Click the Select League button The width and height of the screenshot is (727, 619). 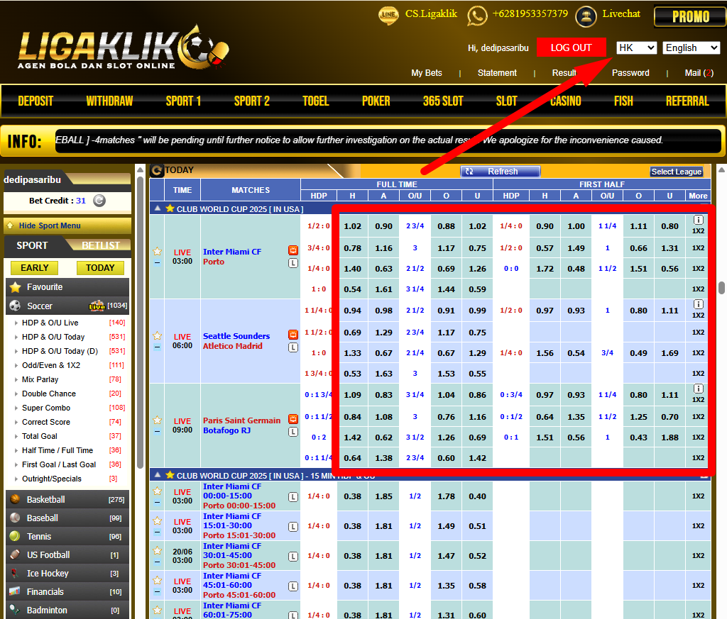[x=677, y=172]
